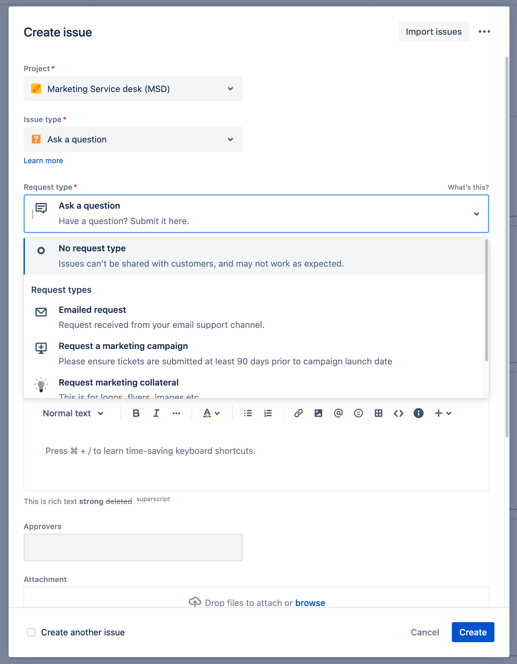Image resolution: width=517 pixels, height=664 pixels.
Task: Click the marketing campaign monitor icon
Action: [x=41, y=348]
